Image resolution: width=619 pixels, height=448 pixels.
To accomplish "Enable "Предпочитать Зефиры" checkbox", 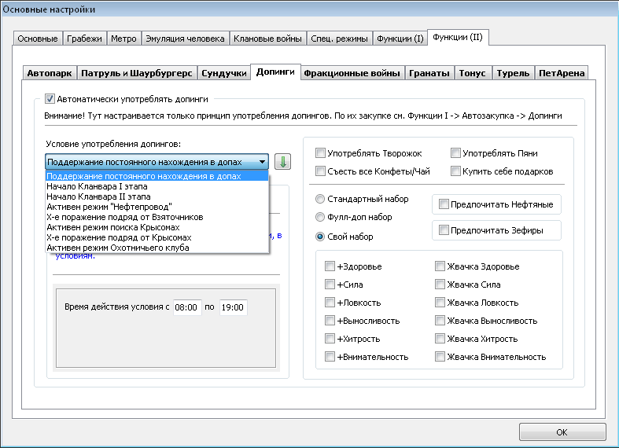I will (x=444, y=230).
